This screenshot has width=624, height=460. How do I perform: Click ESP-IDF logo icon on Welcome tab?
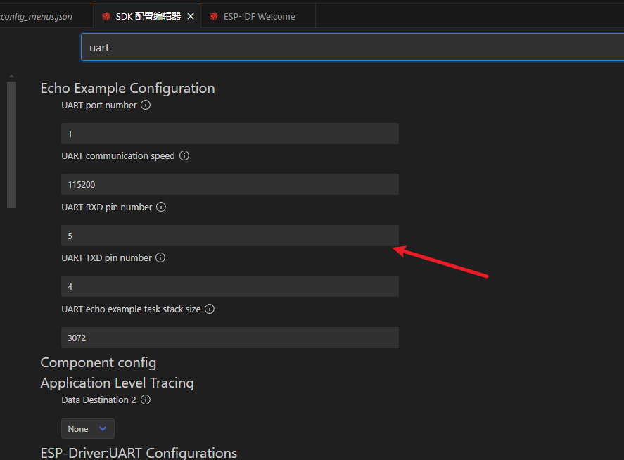tap(214, 16)
